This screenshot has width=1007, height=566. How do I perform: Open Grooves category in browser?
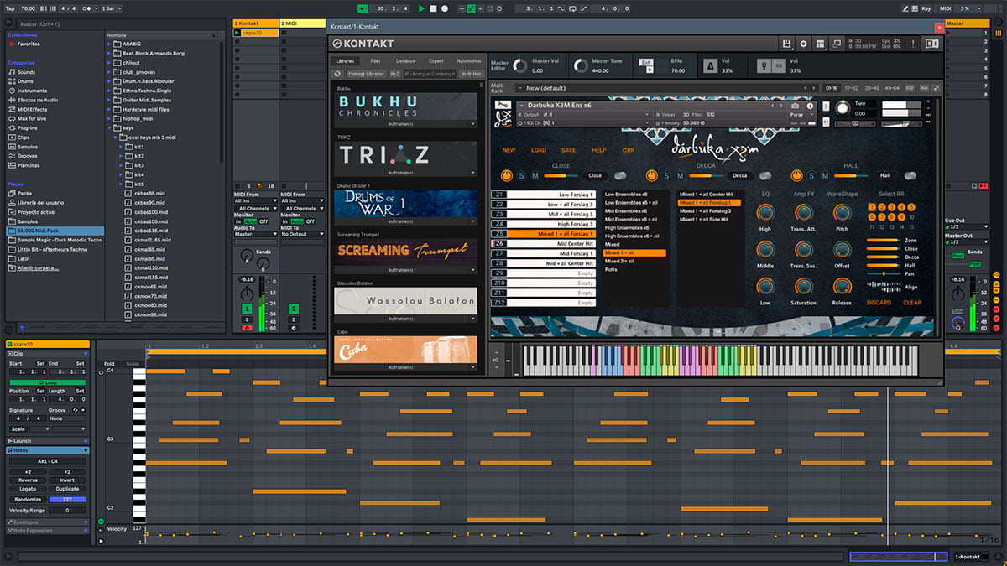pos(28,156)
